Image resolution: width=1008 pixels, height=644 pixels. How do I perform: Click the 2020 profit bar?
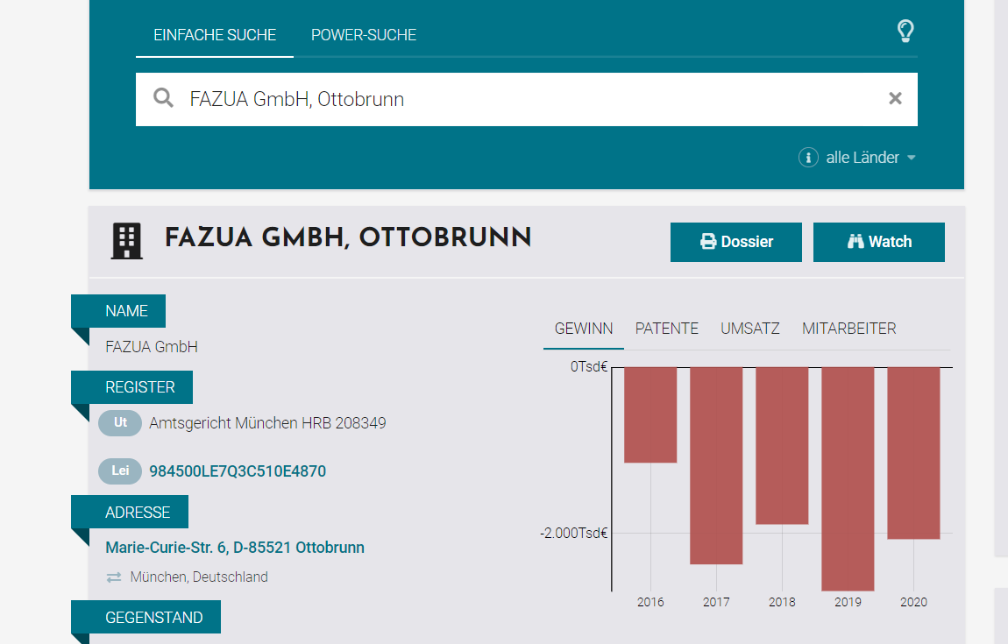pyautogui.click(x=913, y=453)
